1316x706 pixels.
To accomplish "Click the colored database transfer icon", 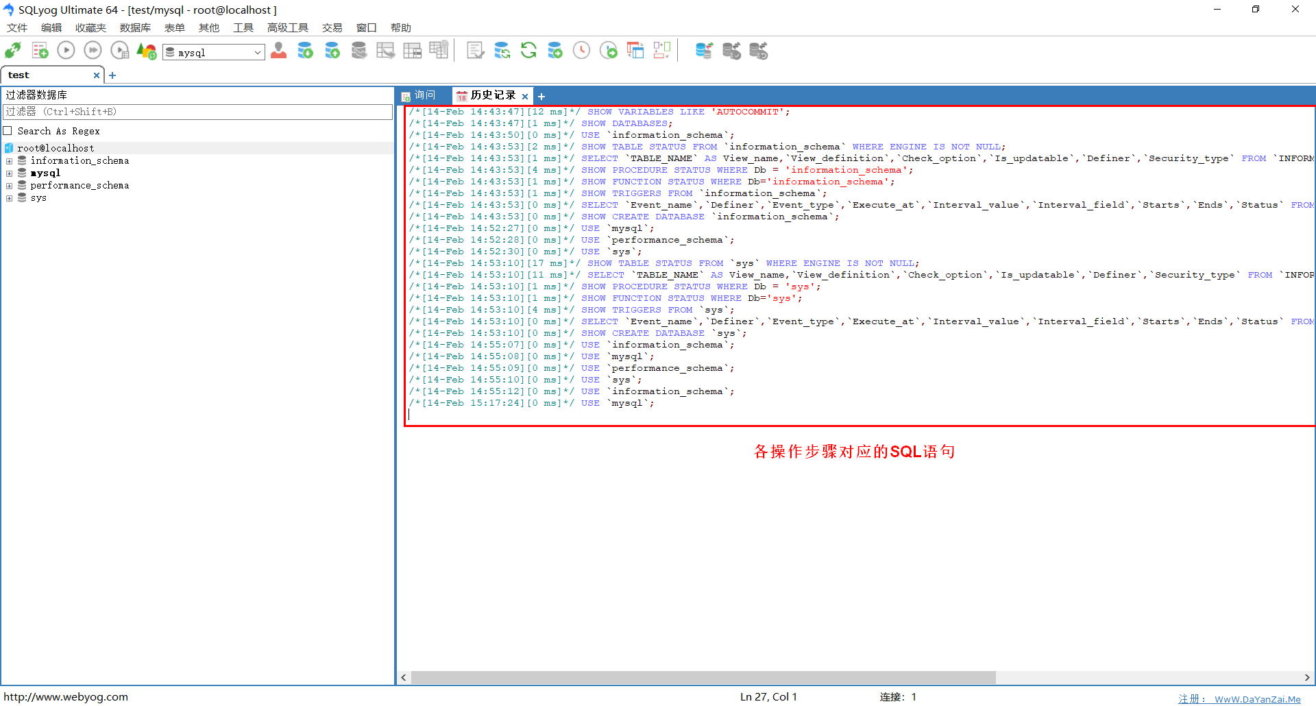I will pyautogui.click(x=704, y=51).
